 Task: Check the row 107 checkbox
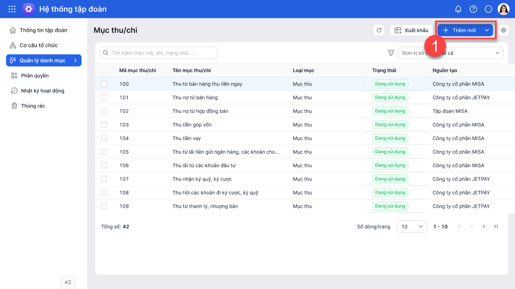pyautogui.click(x=104, y=179)
